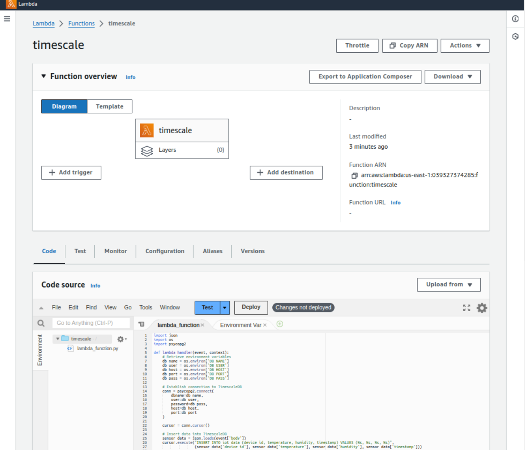Toggle fullscreen mode for code editor
This screenshot has width=525, height=450.
pyautogui.click(x=467, y=308)
